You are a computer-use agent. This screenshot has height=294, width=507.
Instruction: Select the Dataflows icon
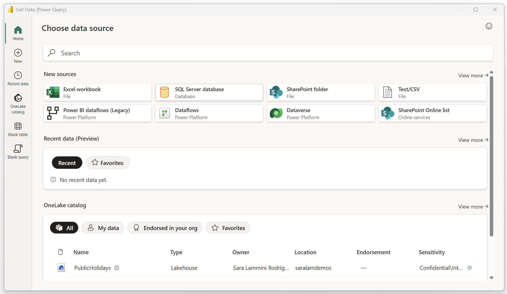pos(165,113)
